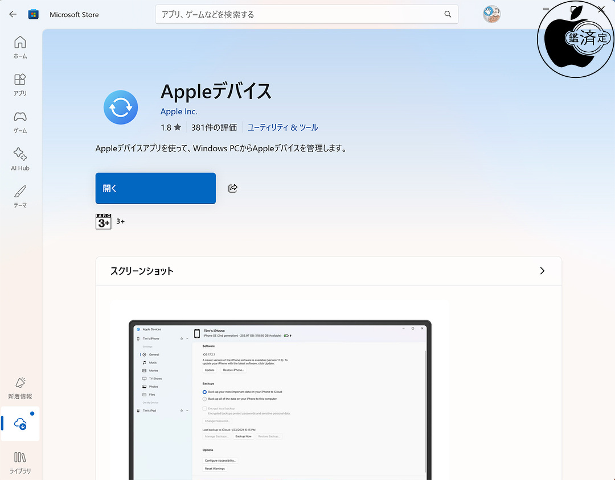Open the Downloads cloud icon
Image resolution: width=615 pixels, height=480 pixels.
(20, 424)
